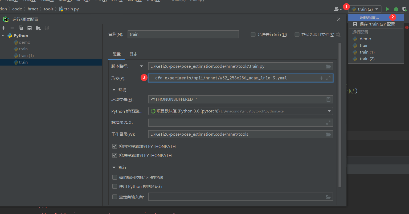The image size is (409, 214).
Task: Run train (2) using the green play icon
Action: 387,9
